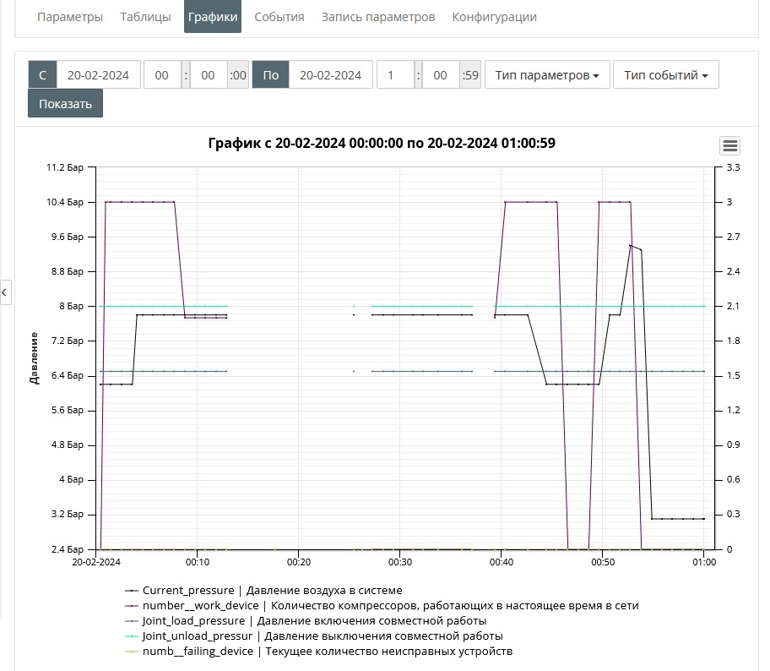Edit the end hour field showing 1
The height and width of the screenshot is (671, 770).
395,74
